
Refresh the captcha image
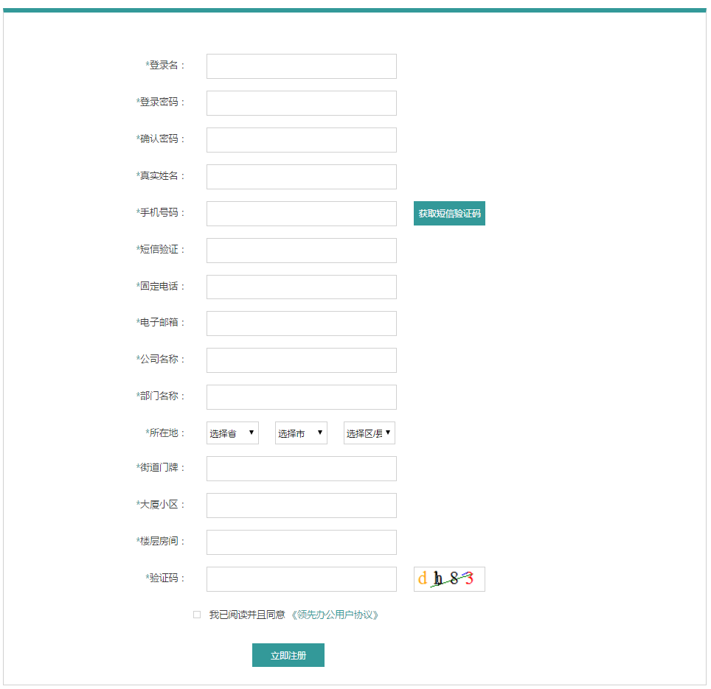pos(449,579)
